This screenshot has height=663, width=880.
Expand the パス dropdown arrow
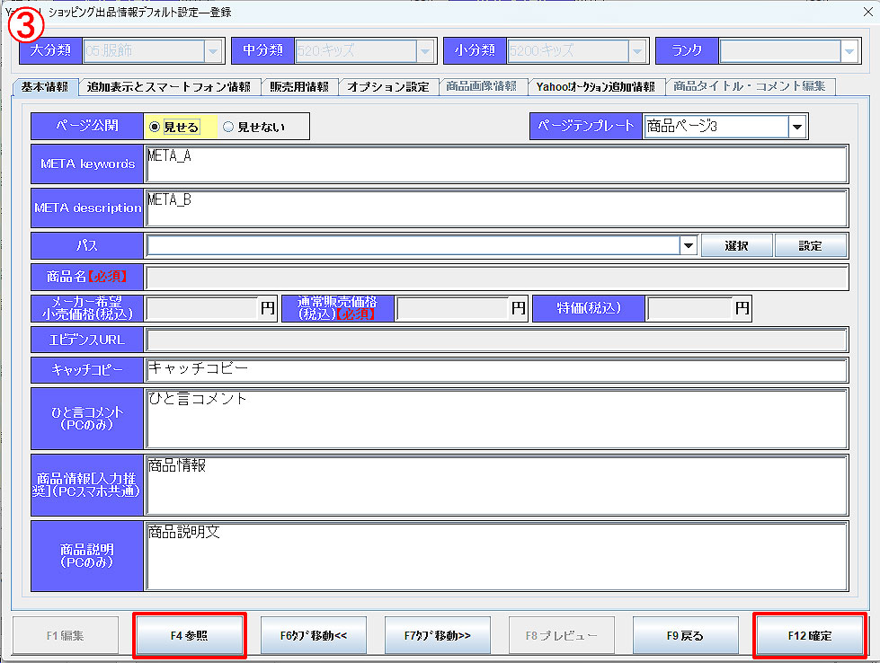(689, 245)
